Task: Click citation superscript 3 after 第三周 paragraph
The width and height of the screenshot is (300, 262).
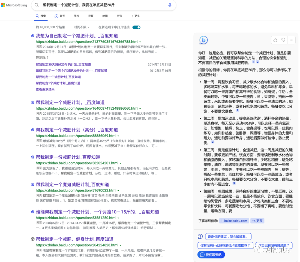Action: pyautogui.click(x=234, y=183)
